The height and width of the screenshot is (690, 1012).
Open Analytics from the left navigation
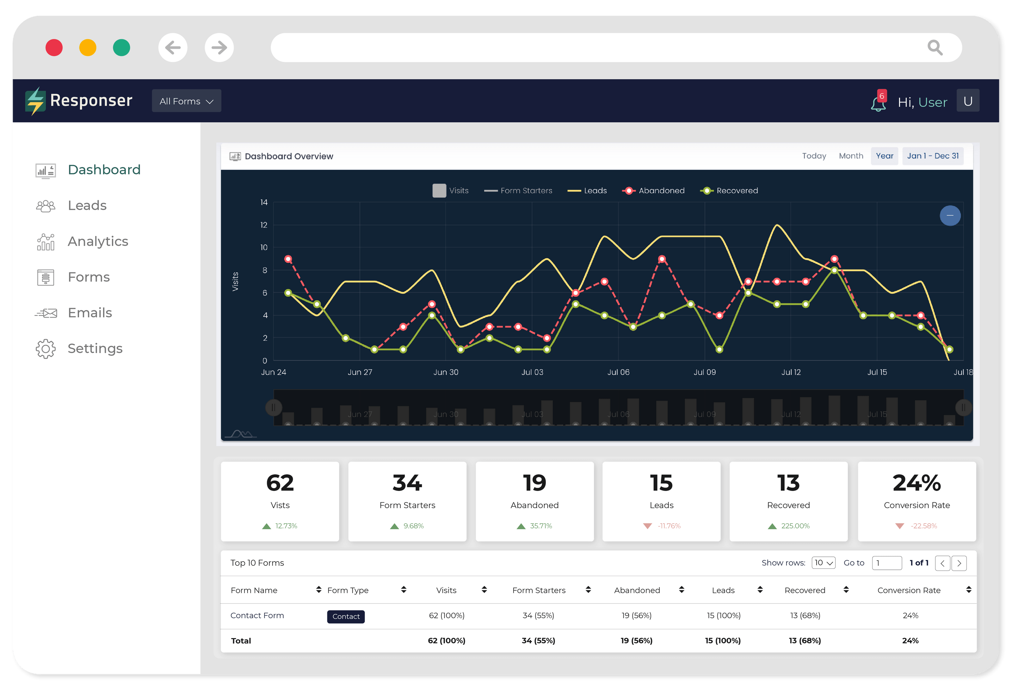[45, 241]
